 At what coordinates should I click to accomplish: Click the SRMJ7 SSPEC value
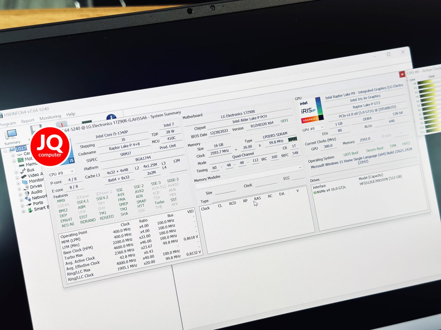pyautogui.click(x=126, y=154)
